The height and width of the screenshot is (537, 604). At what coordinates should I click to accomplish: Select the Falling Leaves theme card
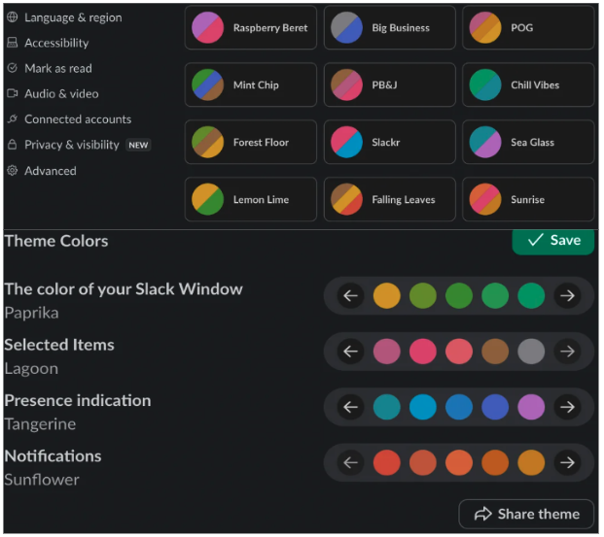(390, 199)
